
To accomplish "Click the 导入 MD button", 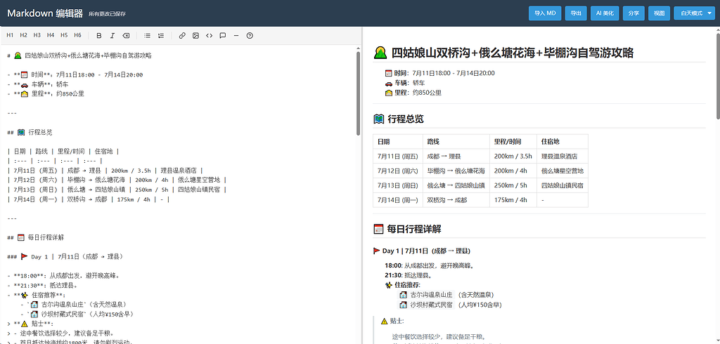I will click(x=545, y=13).
